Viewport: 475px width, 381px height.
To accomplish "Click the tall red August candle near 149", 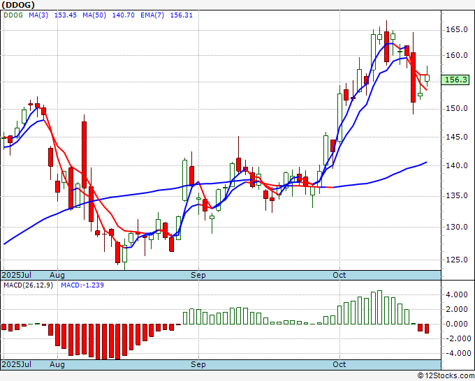I will pos(85,155).
